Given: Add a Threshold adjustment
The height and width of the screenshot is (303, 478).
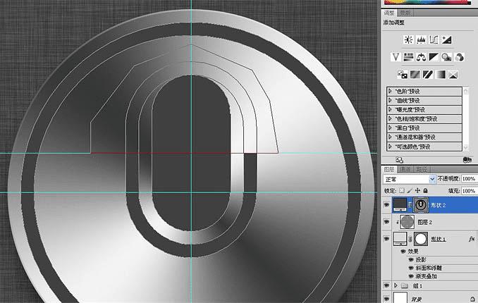Looking at the screenshot, I should pos(427,75).
